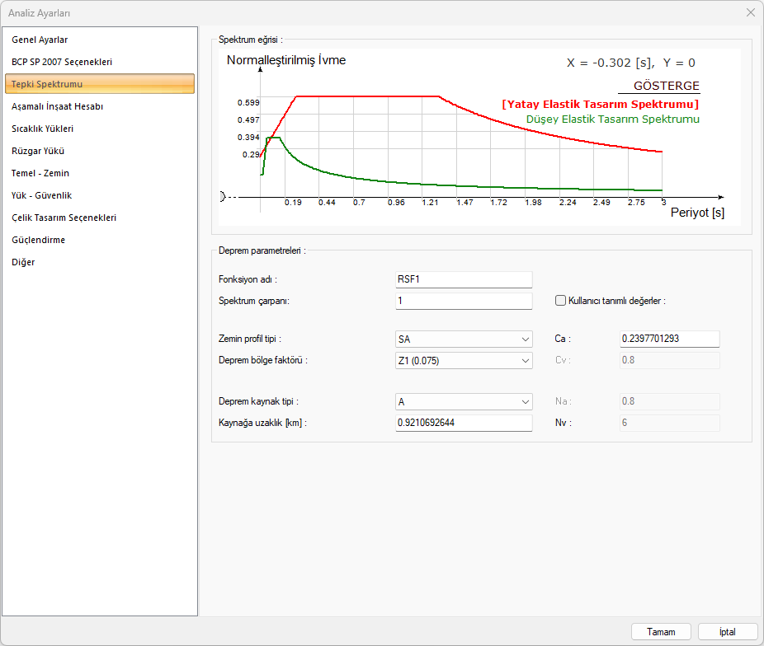Expand Zemin profil tipi dropdown
Viewport: 764px width, 646px height.
coord(464,339)
